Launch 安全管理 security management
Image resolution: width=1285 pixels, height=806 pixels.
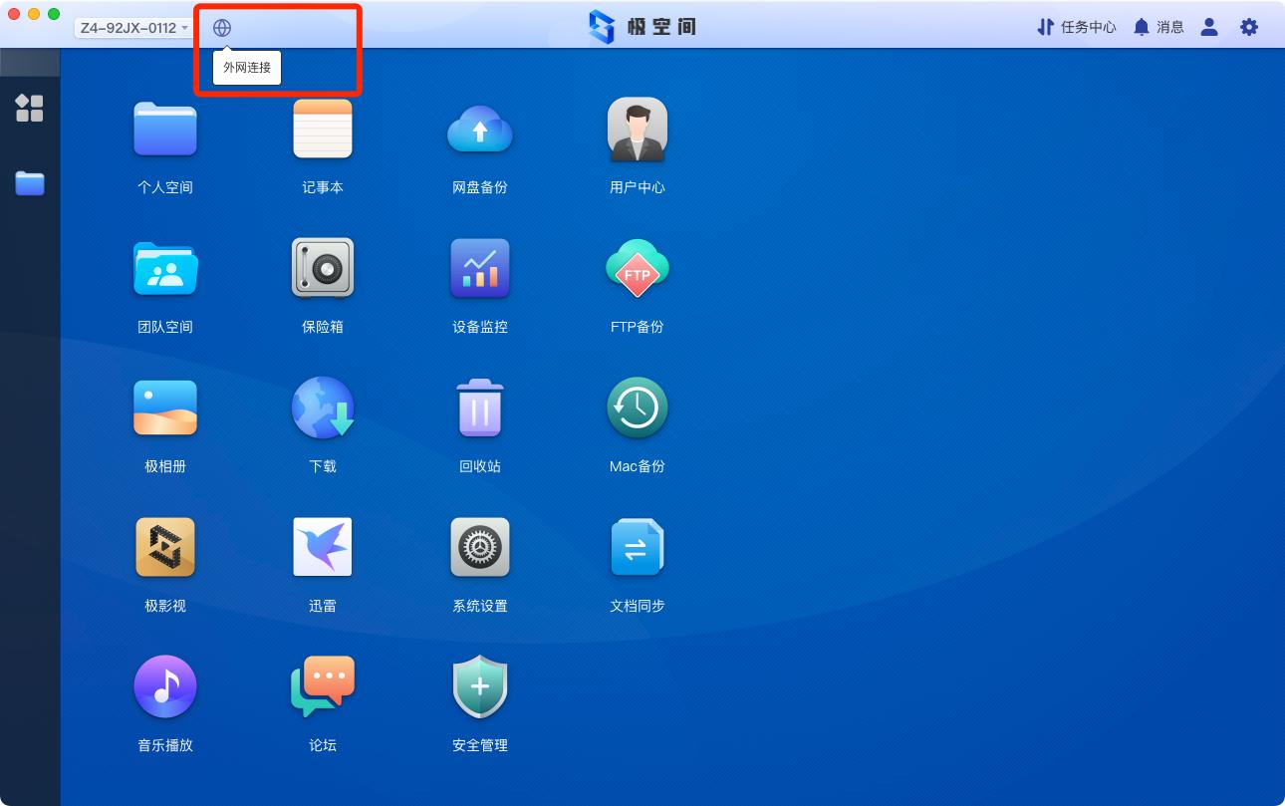pos(480,686)
